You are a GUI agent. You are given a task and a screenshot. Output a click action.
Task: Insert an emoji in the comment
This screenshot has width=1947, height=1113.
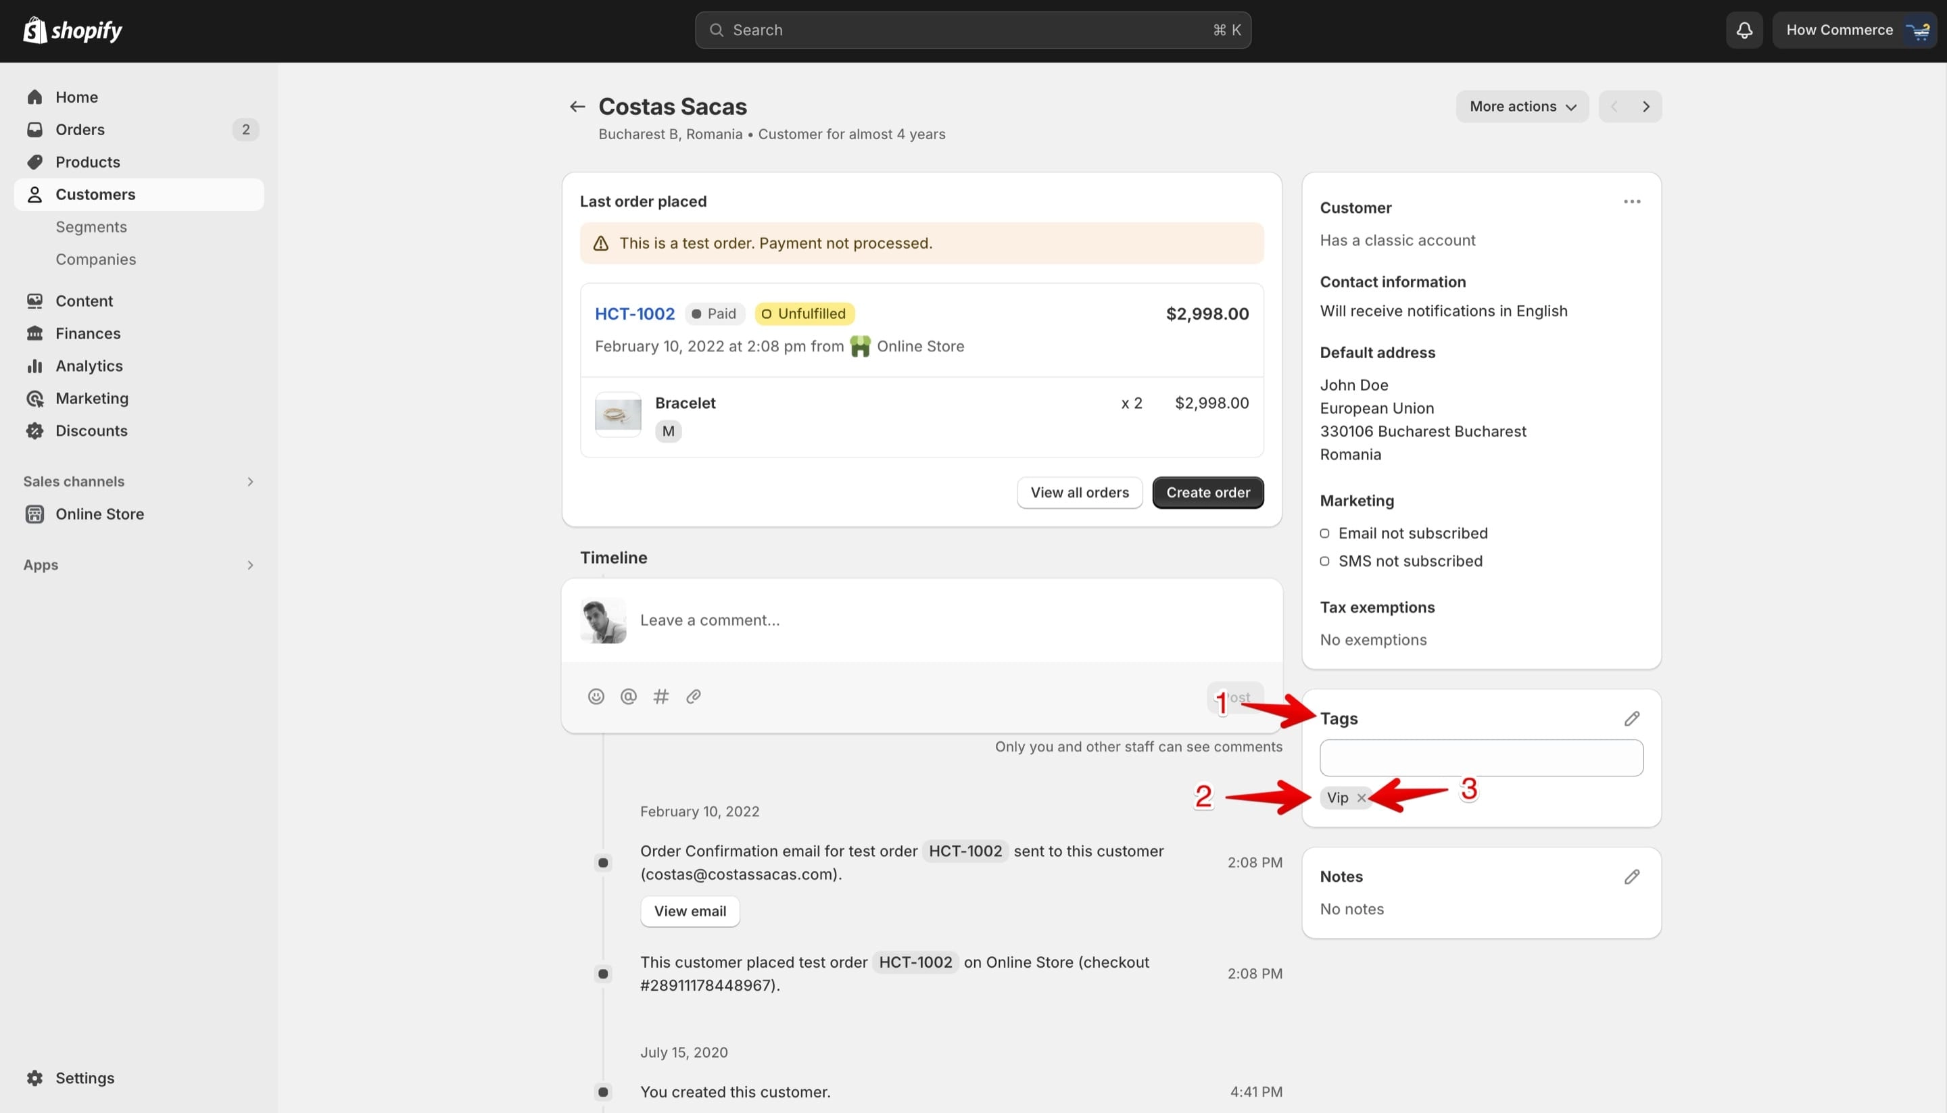pos(596,697)
